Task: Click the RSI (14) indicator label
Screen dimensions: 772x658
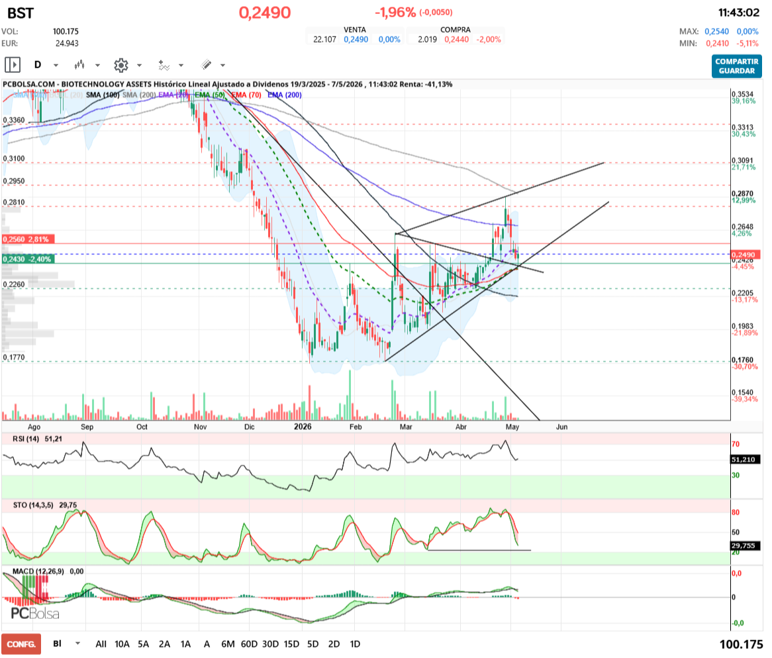Action: point(26,439)
